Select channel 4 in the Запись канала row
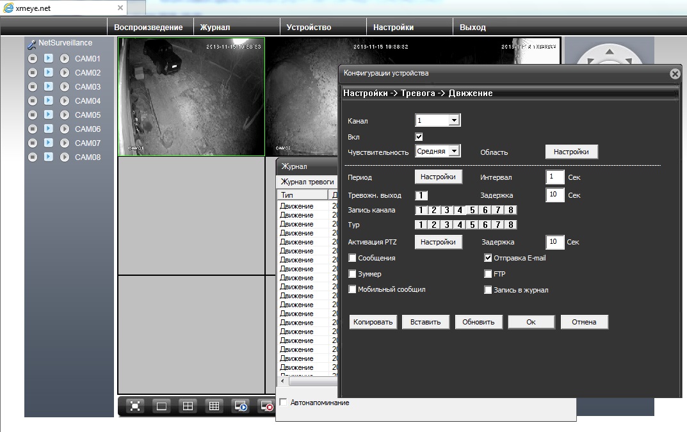687x432 pixels. [460, 210]
